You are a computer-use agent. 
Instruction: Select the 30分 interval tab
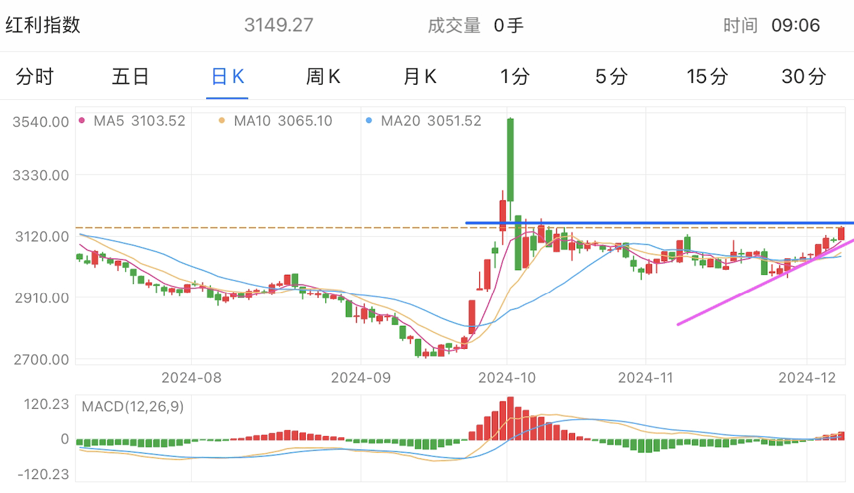(804, 77)
